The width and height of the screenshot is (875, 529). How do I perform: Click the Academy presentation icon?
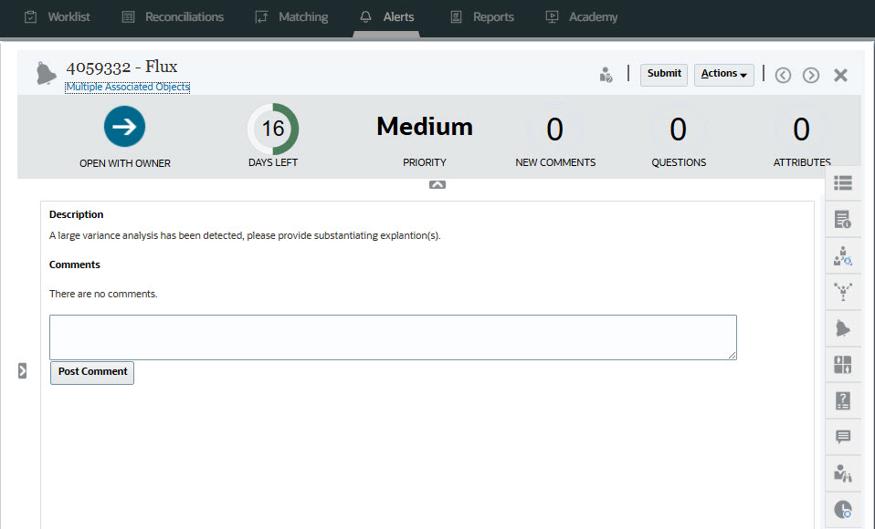[552, 17]
